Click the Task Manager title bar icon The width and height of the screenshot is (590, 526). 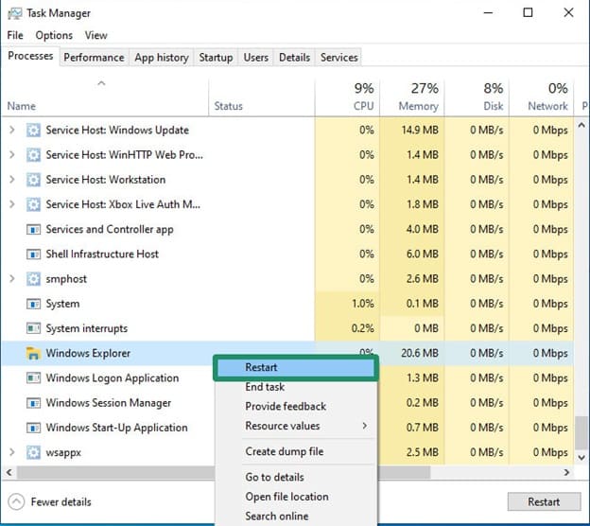point(15,13)
